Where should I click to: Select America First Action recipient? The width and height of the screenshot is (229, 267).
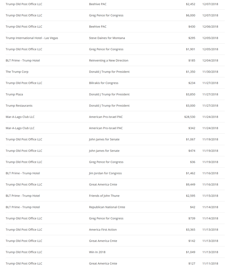pos(103,230)
